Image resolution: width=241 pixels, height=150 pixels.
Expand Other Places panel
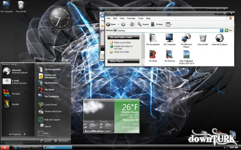pos(123,61)
